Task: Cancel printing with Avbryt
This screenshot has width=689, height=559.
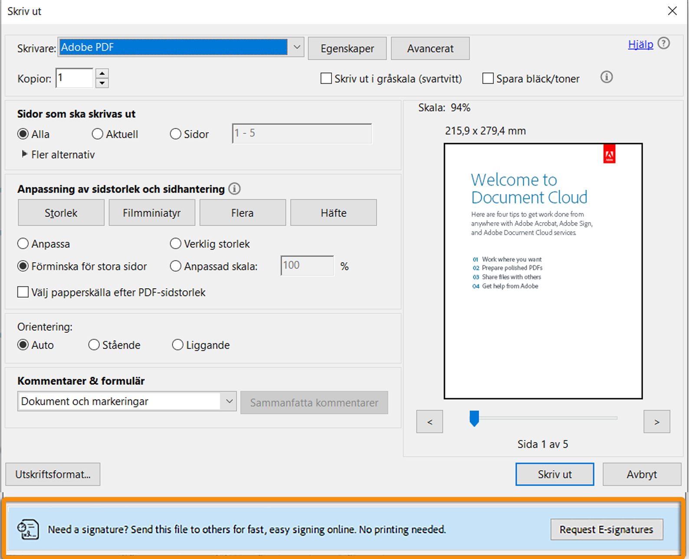Action: (642, 474)
